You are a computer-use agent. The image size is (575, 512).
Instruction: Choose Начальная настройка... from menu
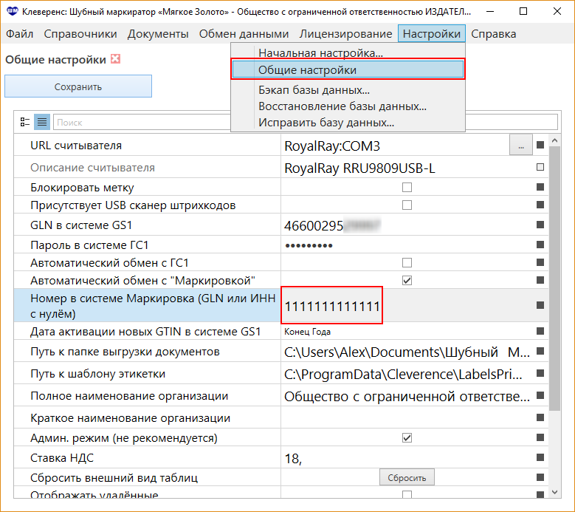click(x=348, y=53)
